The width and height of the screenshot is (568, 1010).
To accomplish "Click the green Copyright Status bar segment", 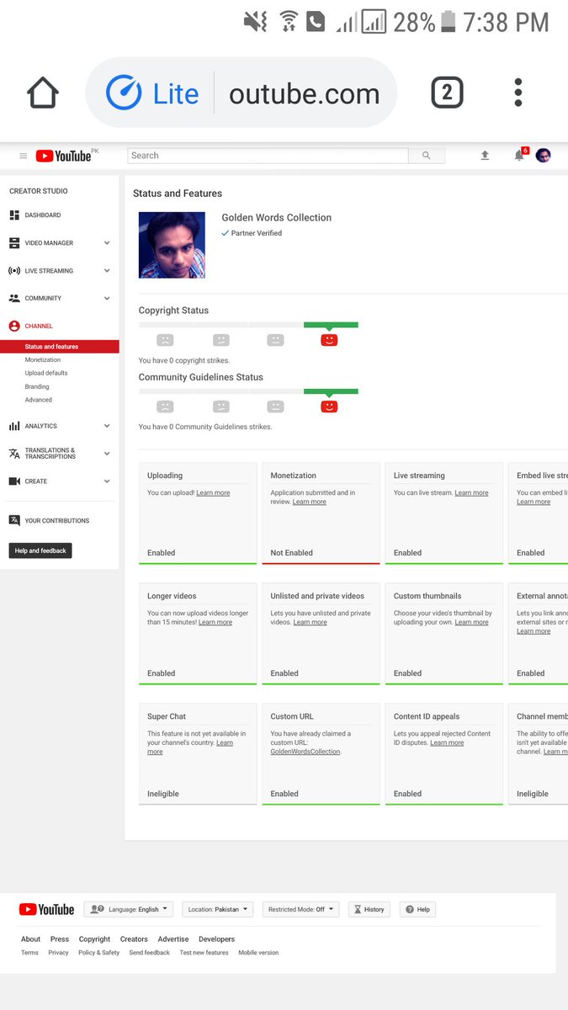I will (x=331, y=325).
